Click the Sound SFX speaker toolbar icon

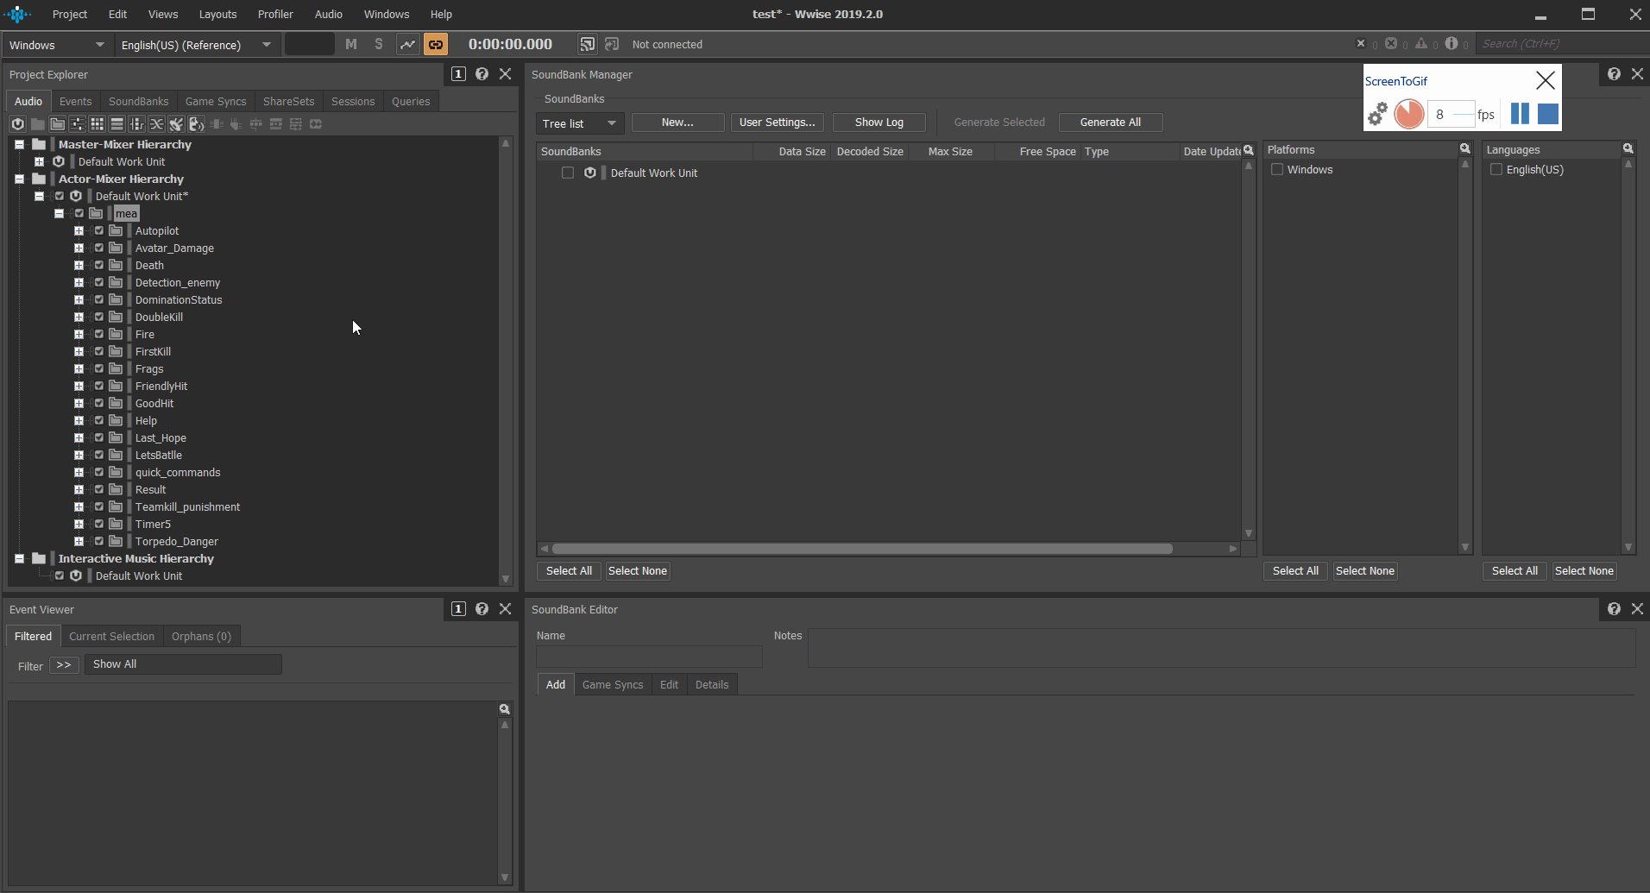(176, 124)
